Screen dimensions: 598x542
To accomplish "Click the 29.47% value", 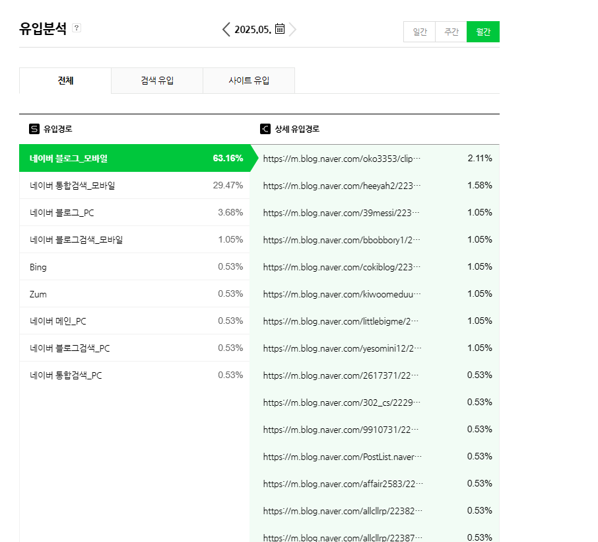I will [x=228, y=185].
